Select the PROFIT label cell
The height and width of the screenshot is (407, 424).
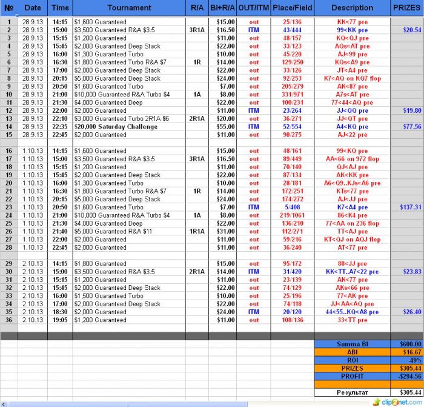[353, 377]
